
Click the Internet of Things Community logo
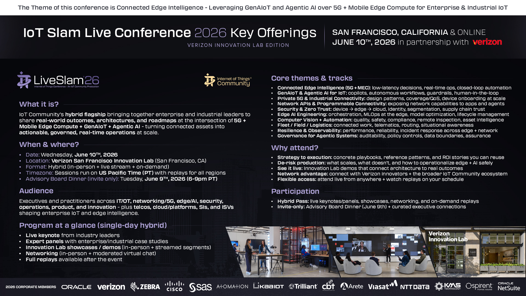[228, 80]
